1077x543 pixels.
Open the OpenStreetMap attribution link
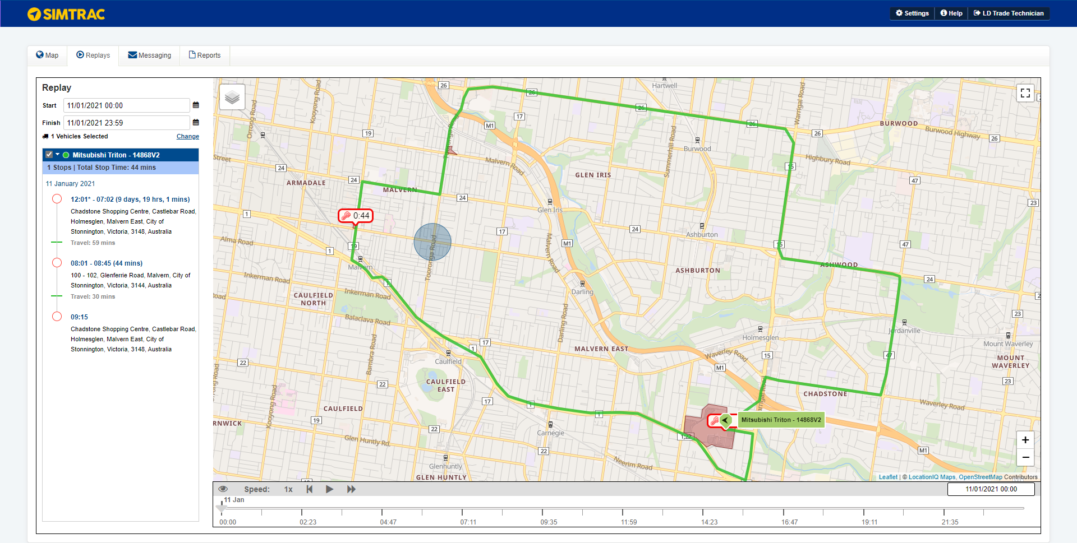point(981,477)
